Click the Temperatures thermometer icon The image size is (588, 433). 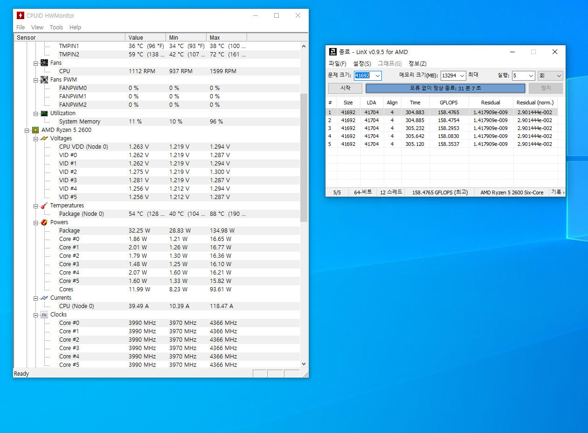pos(44,206)
